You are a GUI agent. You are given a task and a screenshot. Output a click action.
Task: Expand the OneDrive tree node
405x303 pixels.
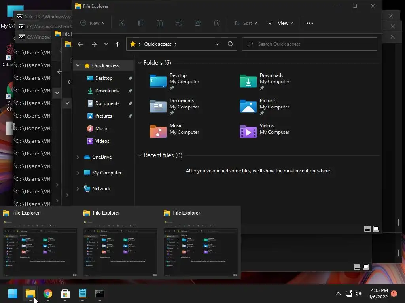pyautogui.click(x=78, y=157)
